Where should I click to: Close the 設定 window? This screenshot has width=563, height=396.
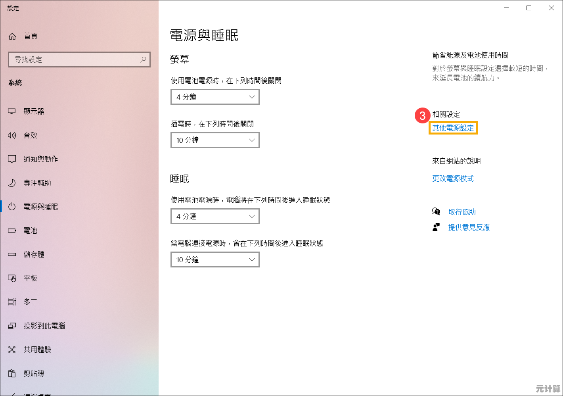[552, 8]
